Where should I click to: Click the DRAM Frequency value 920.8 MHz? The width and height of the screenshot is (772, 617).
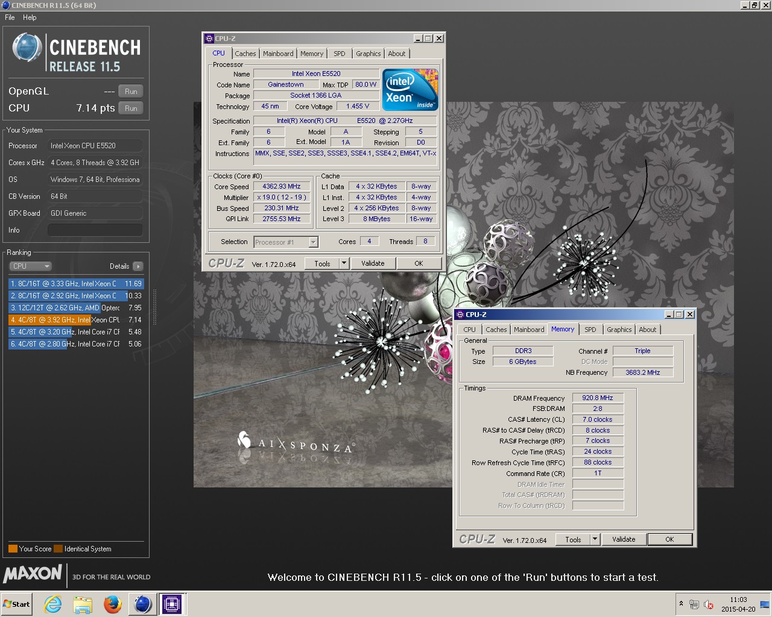598,398
